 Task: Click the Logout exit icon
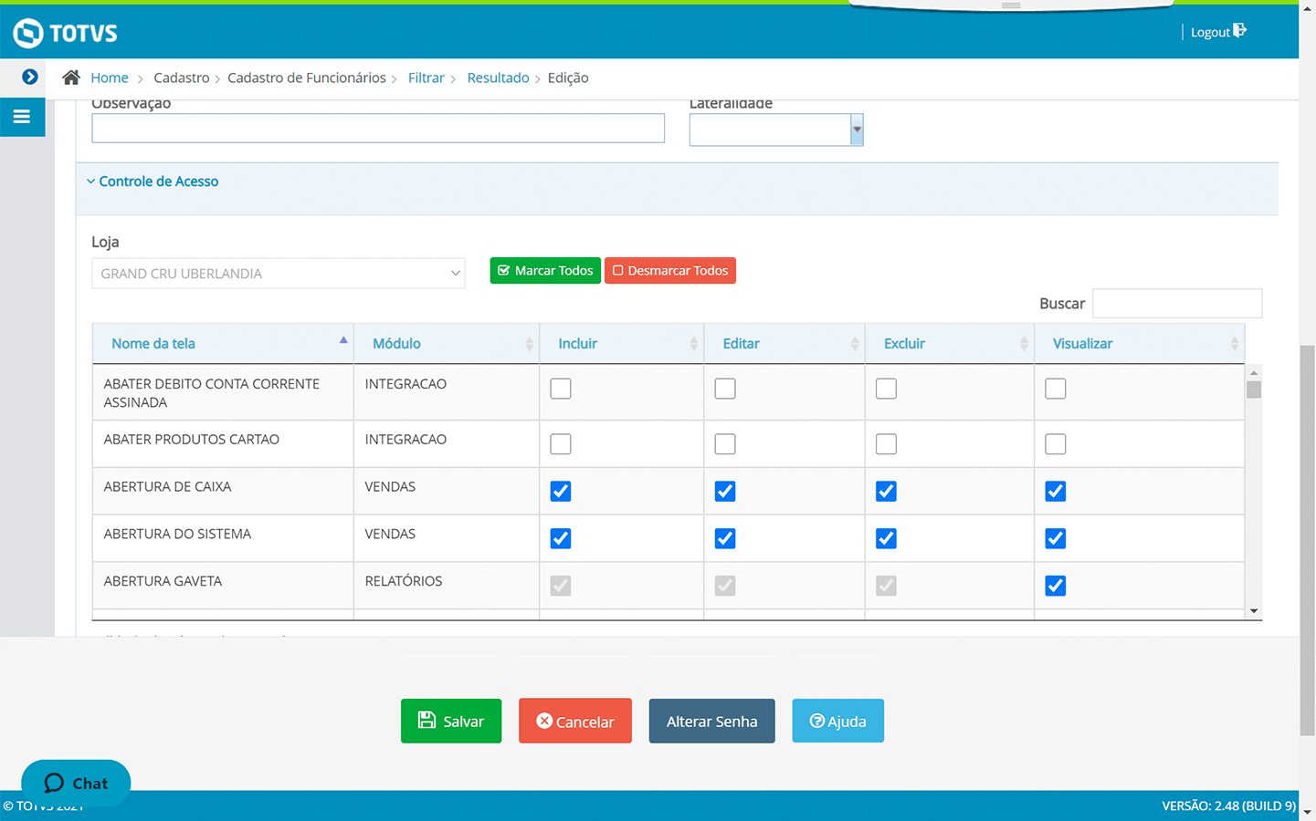(x=1239, y=31)
